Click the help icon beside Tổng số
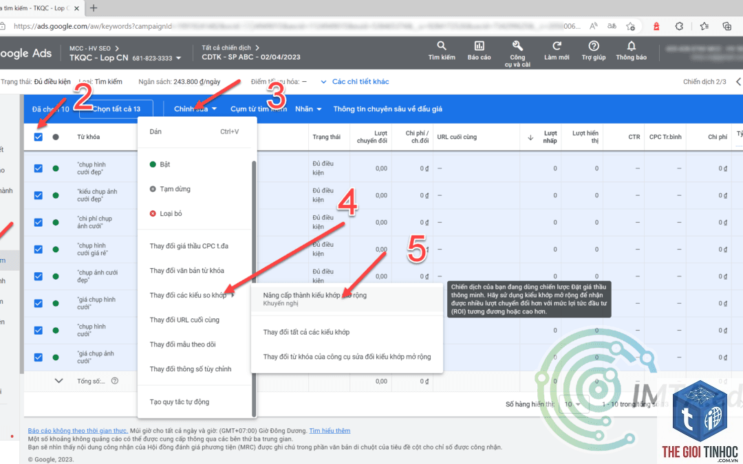 point(115,381)
